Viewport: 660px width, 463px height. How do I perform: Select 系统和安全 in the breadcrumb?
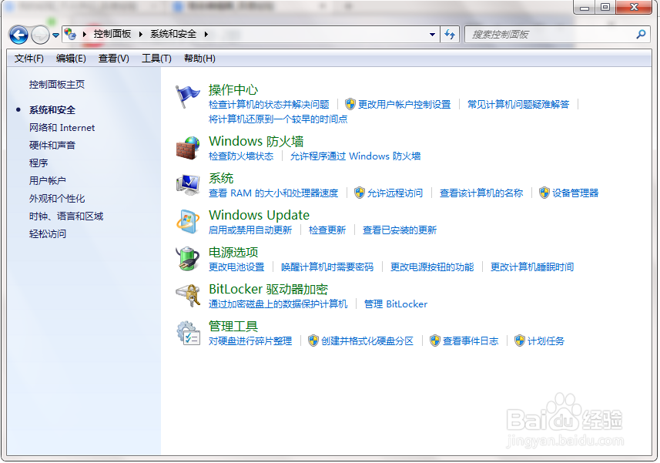(173, 34)
